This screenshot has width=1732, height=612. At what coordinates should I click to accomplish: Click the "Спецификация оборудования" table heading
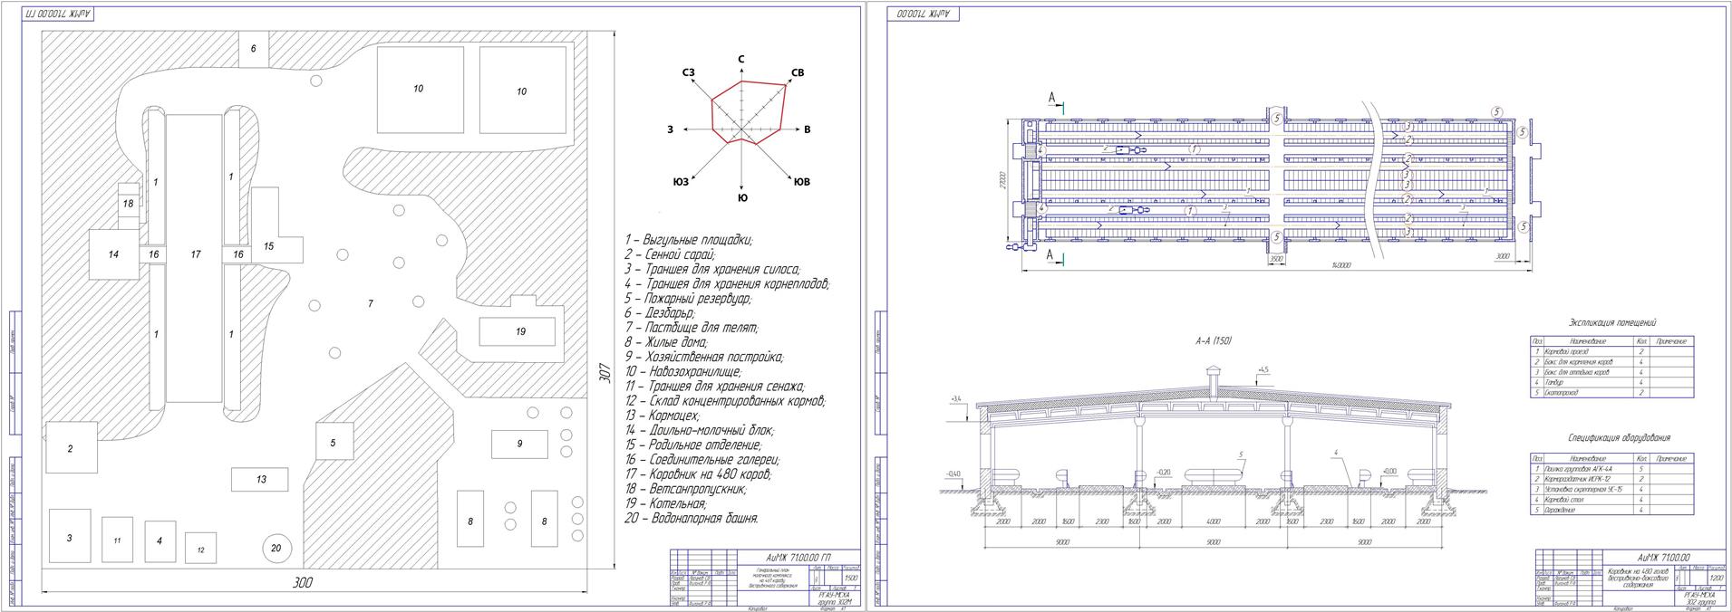pos(1620,437)
